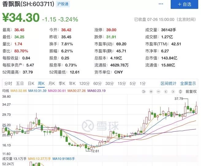Switch to the 分时 chart tab

[8, 84]
